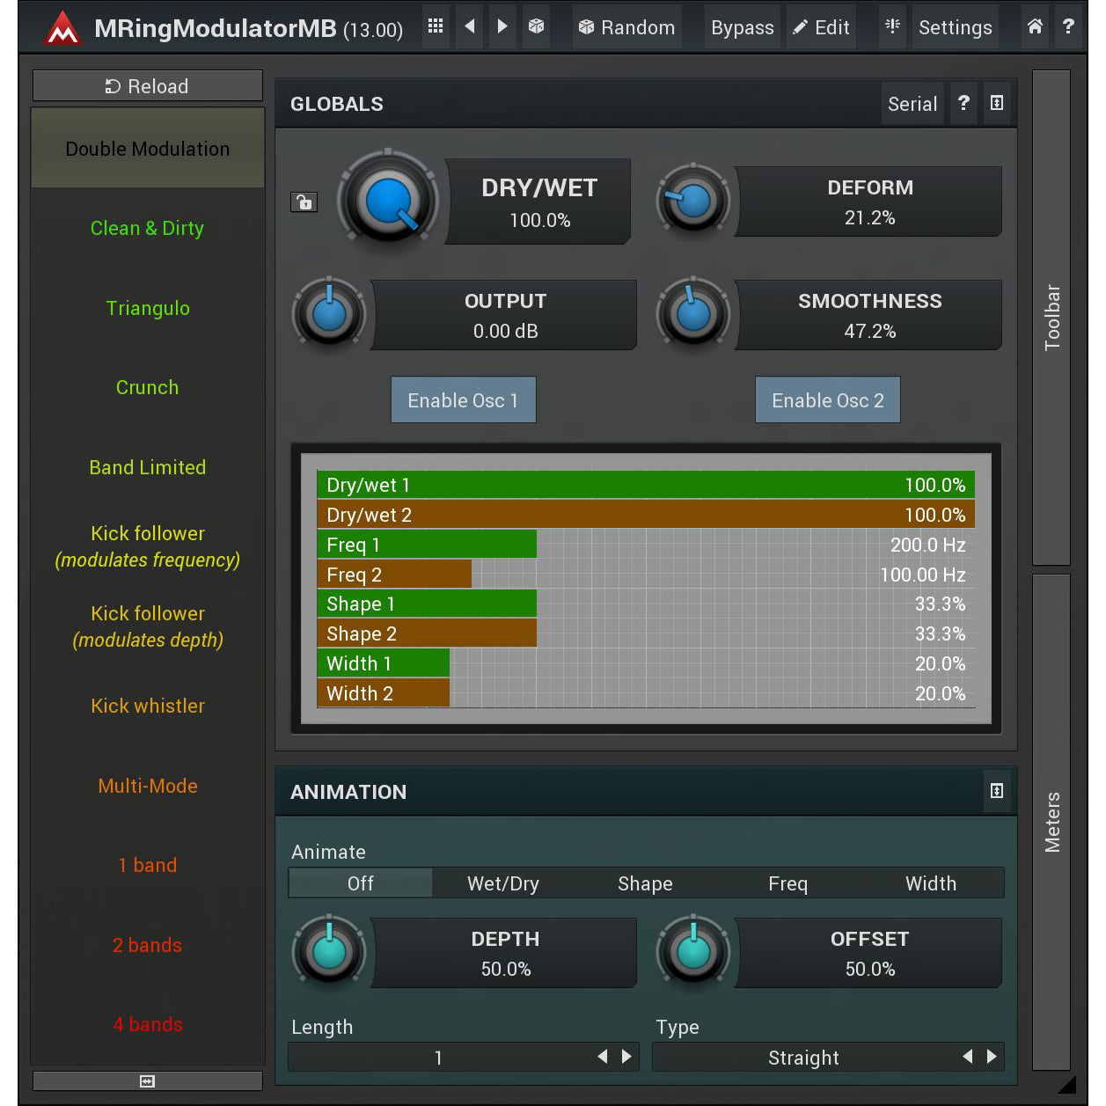Enable Osc 2
Image resolution: width=1106 pixels, height=1106 pixels.
click(x=827, y=399)
